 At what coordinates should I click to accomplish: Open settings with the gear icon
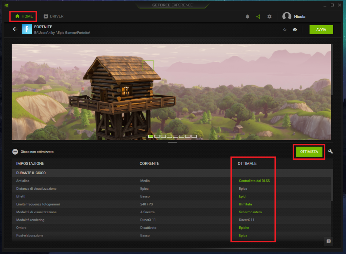(269, 17)
